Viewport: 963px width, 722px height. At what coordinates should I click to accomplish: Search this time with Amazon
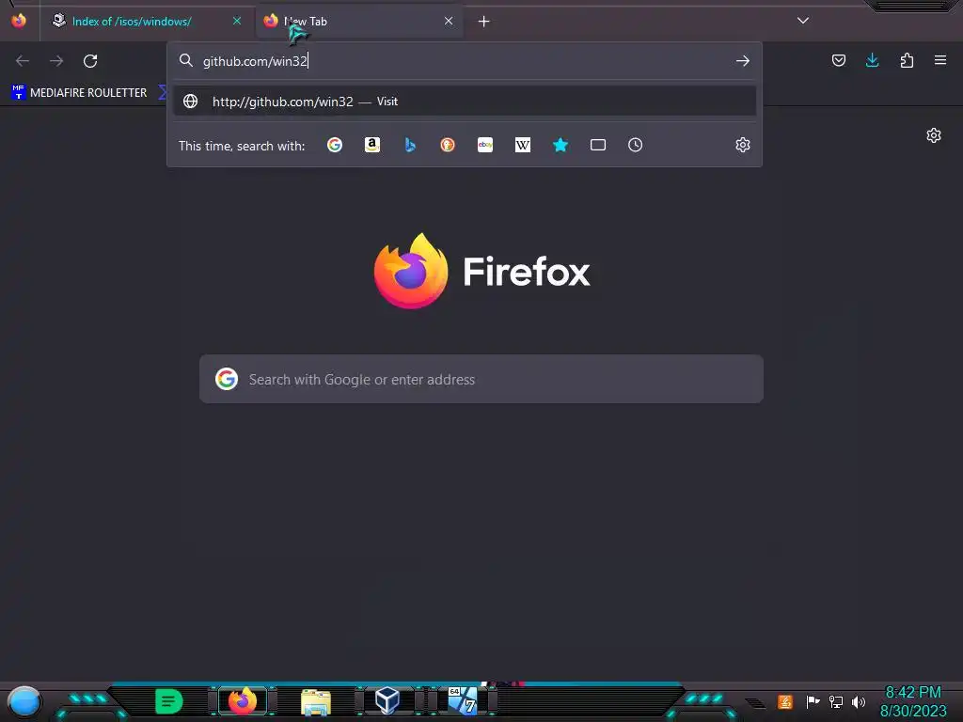[x=372, y=145]
